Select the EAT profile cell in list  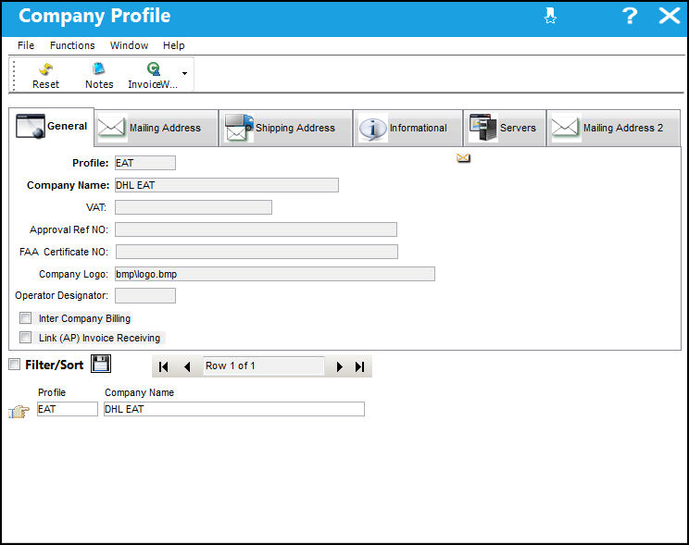tap(68, 409)
